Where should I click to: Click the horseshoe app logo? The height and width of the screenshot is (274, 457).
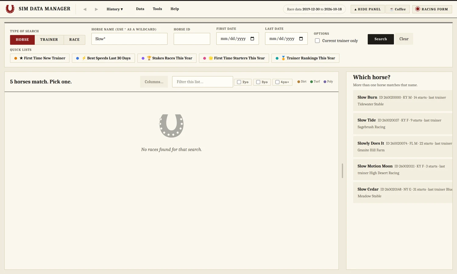[10, 9]
